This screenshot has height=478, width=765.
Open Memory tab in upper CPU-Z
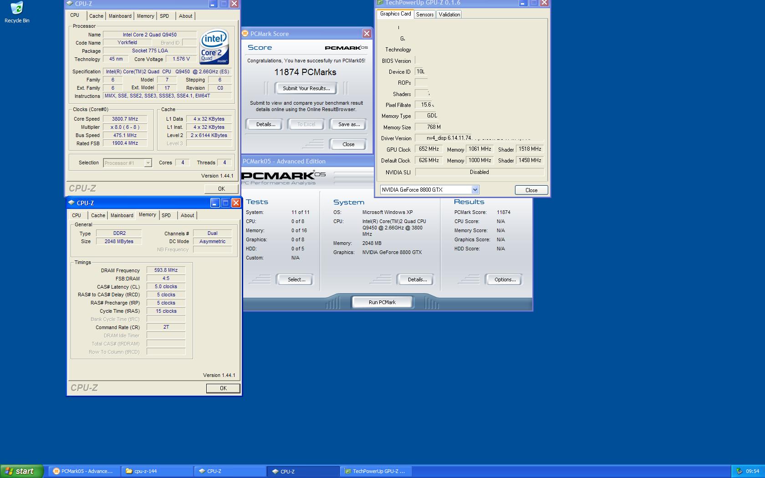coord(145,16)
